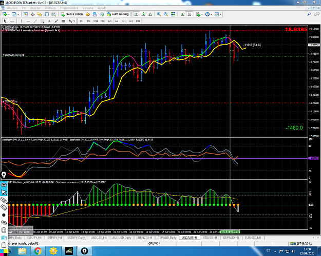This screenshot has height=256, width=321.
Task: Click the connection status 29749/10 kb
Action: click(301, 243)
